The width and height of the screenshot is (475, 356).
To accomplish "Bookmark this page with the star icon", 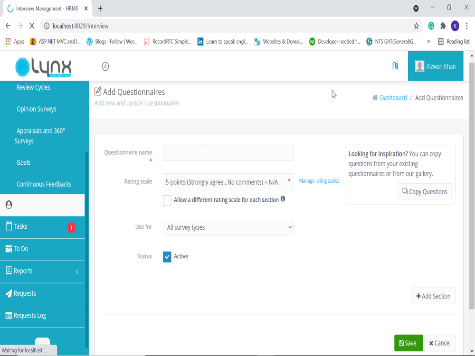I will coord(416,26).
